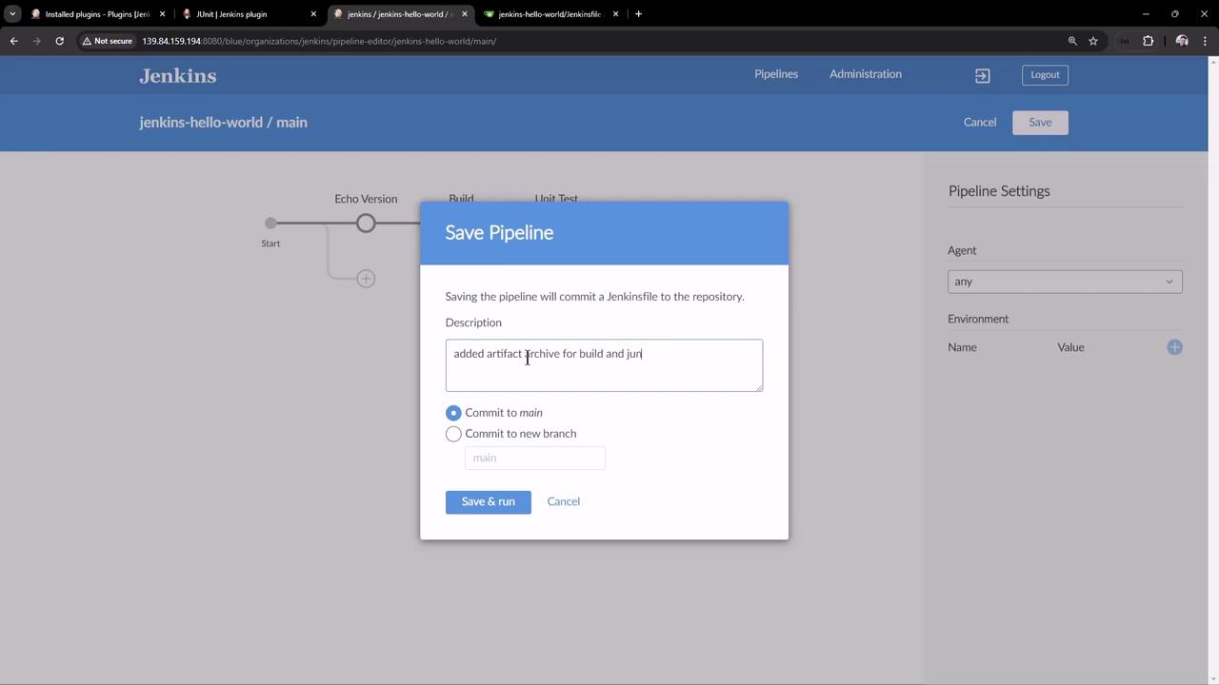
Task: Bookmark this page with the star icon
Action: [1093, 41]
